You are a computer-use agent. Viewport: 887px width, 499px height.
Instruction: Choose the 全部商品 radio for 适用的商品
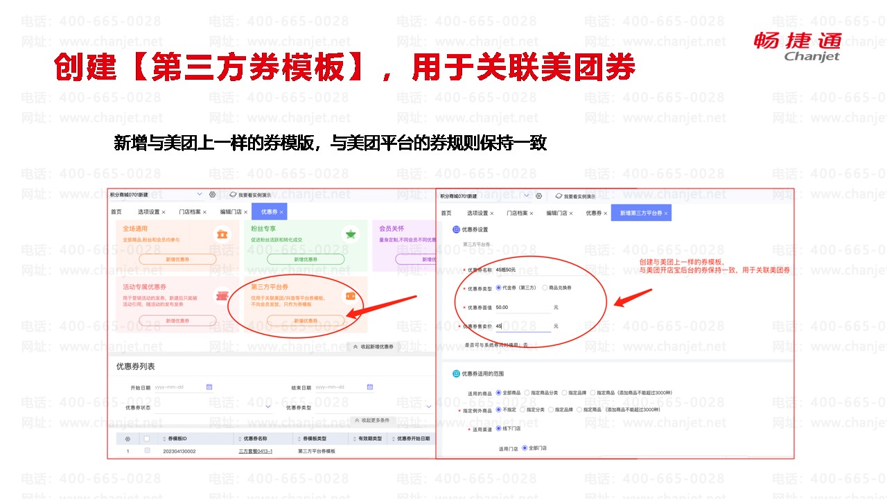click(x=498, y=393)
